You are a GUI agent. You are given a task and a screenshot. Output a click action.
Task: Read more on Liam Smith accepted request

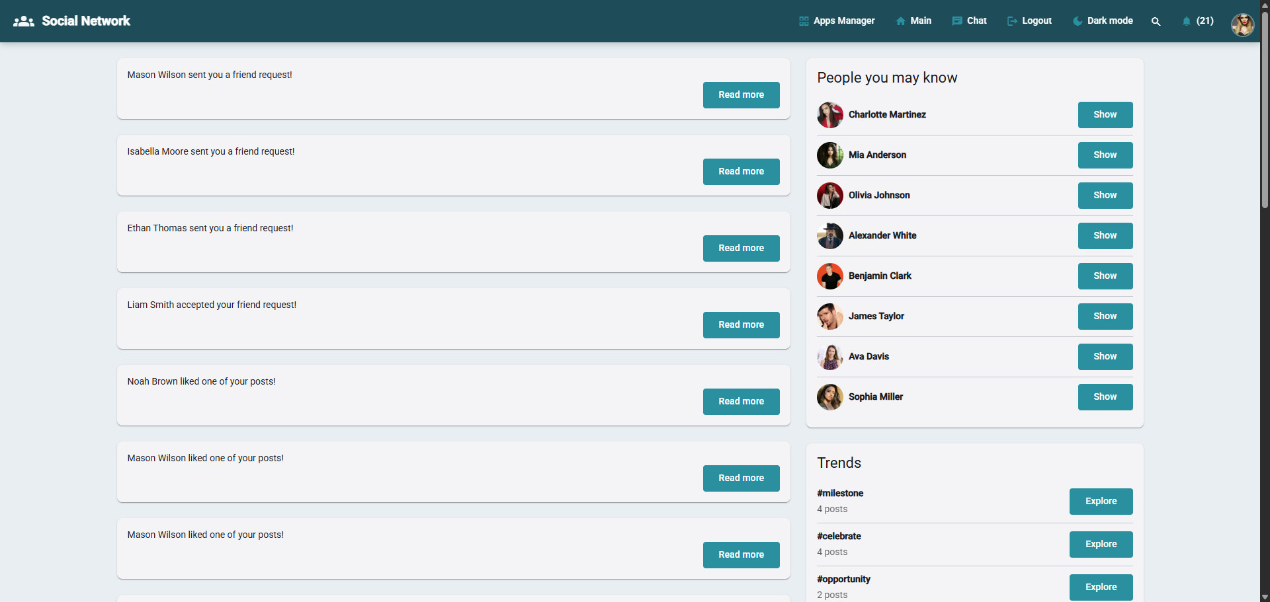click(x=741, y=325)
